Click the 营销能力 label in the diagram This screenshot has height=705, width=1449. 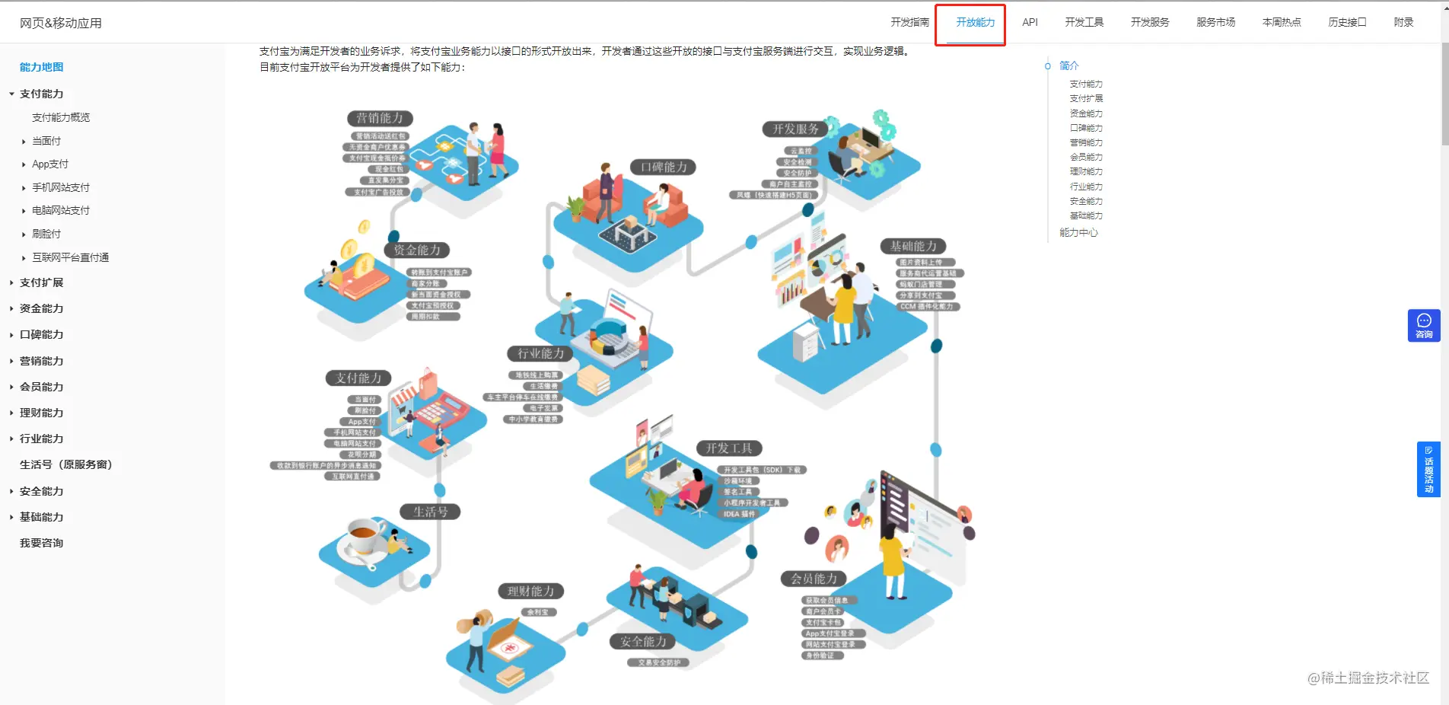pos(380,118)
